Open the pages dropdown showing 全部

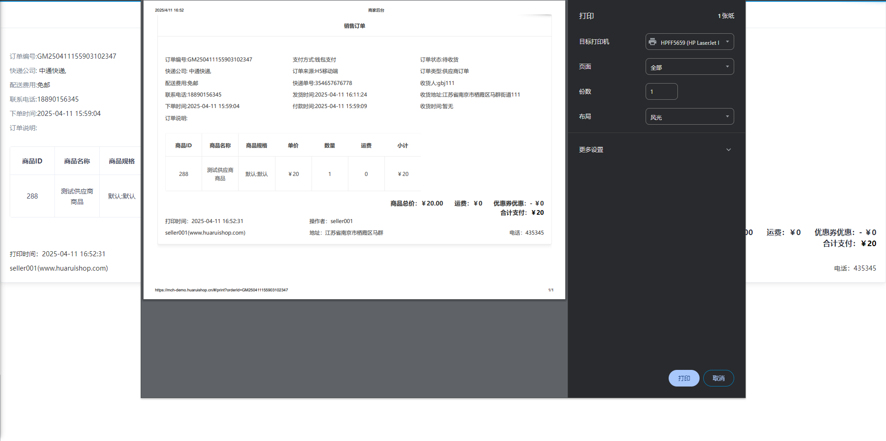pyautogui.click(x=689, y=67)
